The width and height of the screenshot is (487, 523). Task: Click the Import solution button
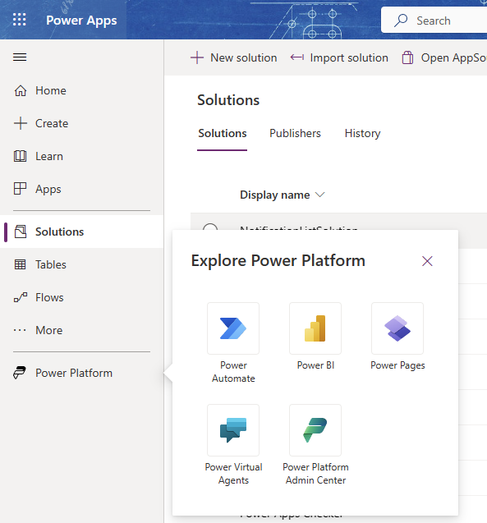point(339,57)
